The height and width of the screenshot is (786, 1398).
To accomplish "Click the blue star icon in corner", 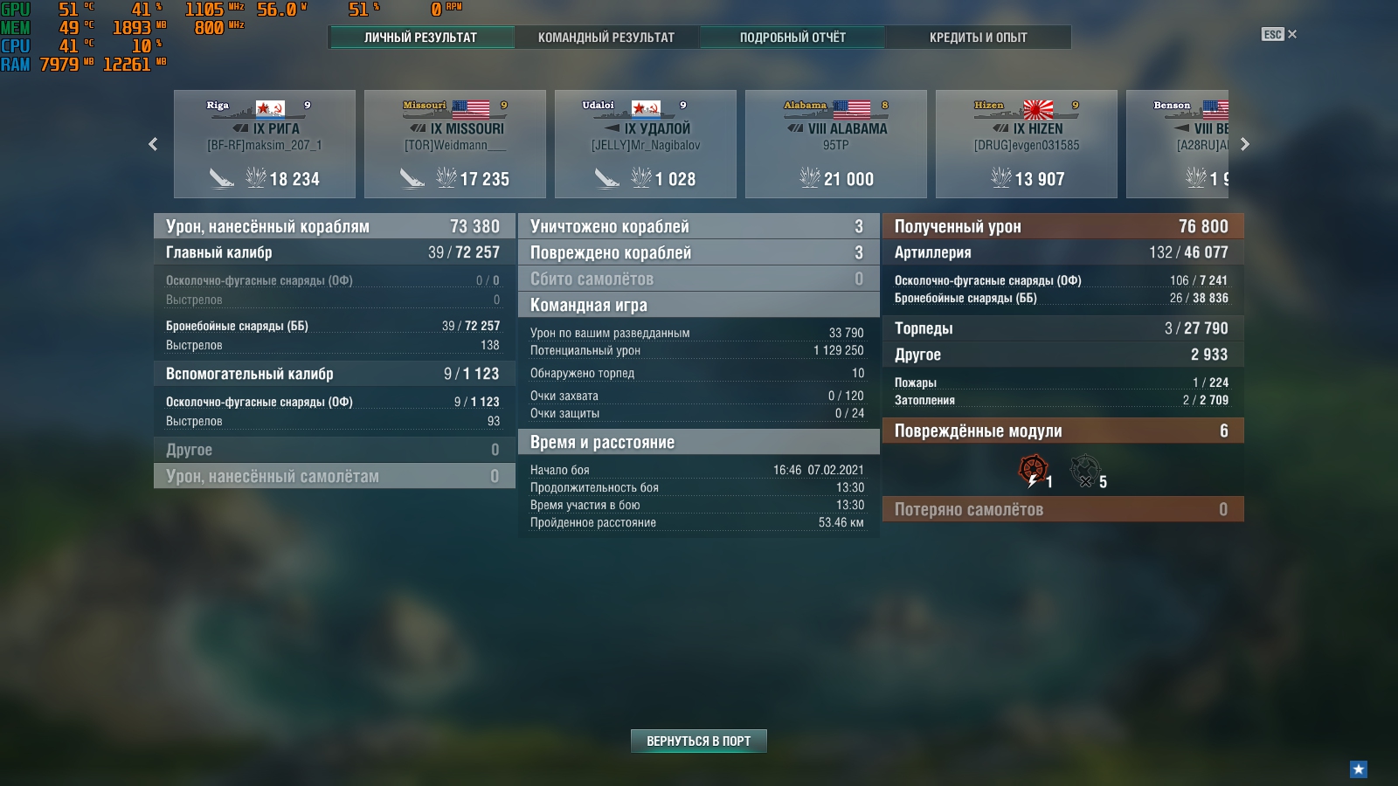I will tap(1359, 769).
